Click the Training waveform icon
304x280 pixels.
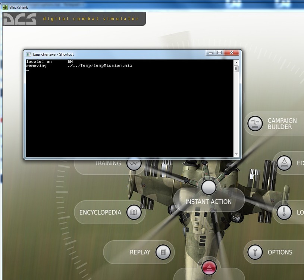(134, 163)
